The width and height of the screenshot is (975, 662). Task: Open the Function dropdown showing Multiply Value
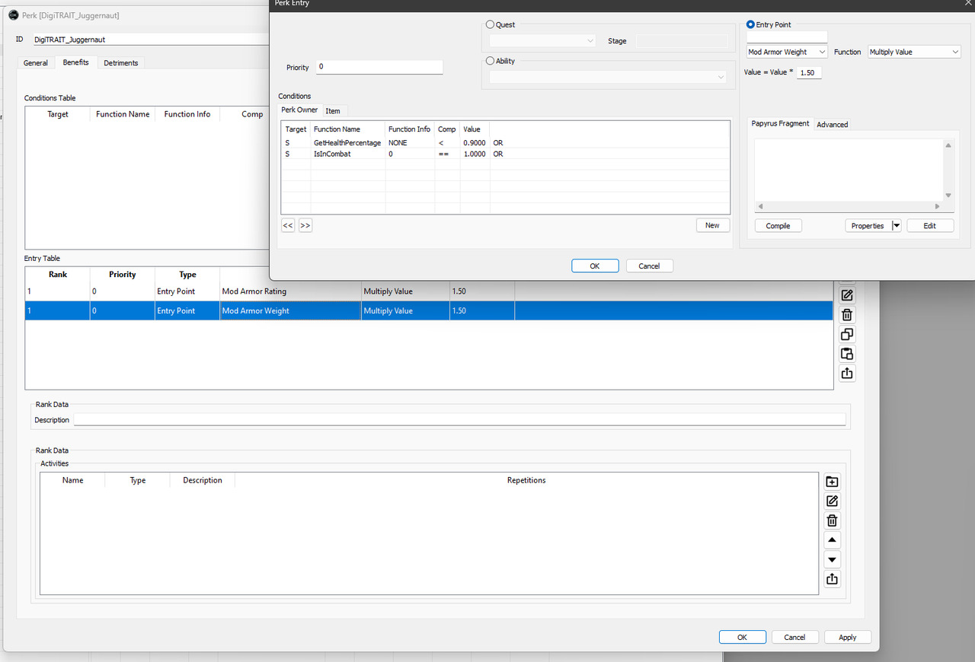(914, 52)
